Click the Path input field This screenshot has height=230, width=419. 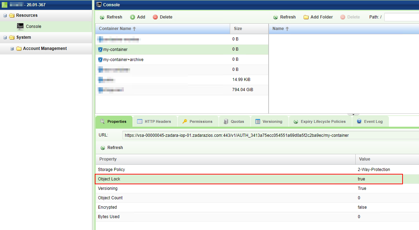pos(402,17)
